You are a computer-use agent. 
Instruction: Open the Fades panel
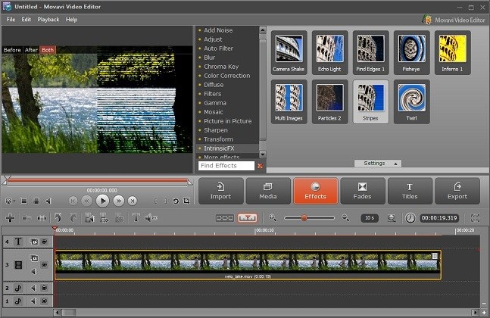(363, 191)
